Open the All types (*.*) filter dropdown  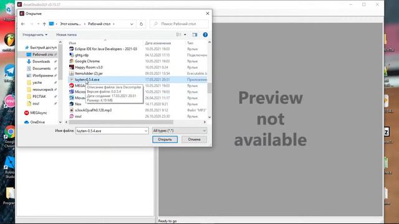(x=180, y=131)
